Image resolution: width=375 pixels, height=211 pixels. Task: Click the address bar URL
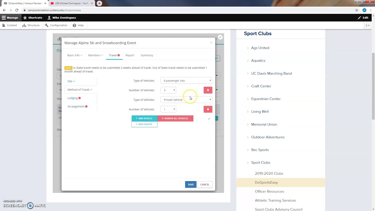pyautogui.click(x=54, y=10)
